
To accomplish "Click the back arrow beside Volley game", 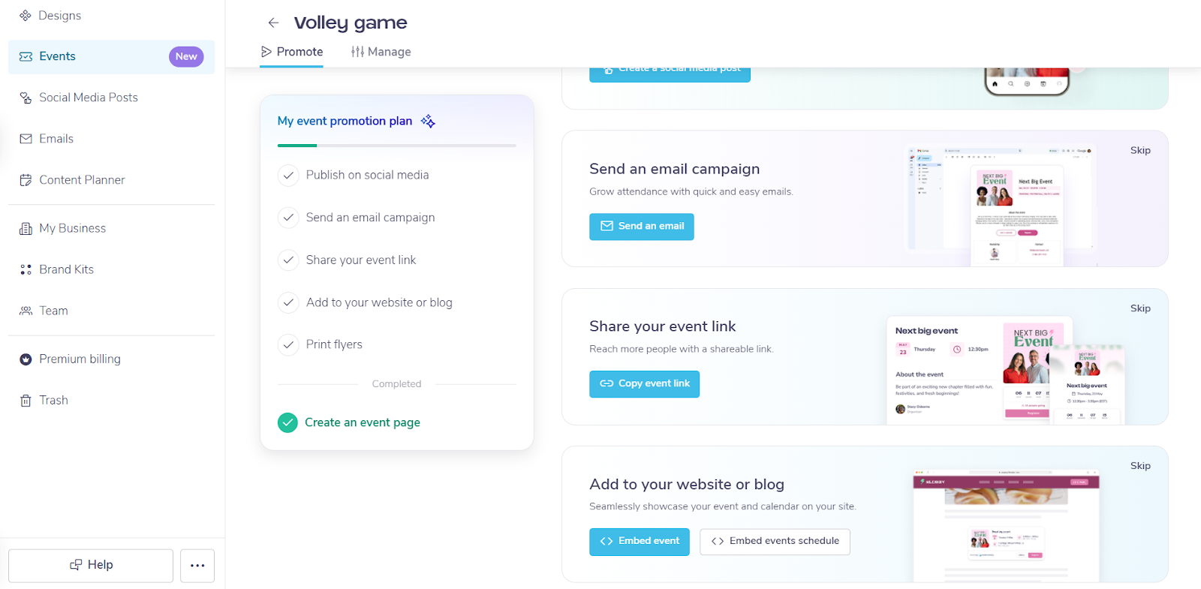I will coord(273,23).
